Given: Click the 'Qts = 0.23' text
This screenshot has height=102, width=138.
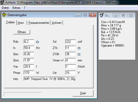Looking at the screenshot, I should click(108, 39).
